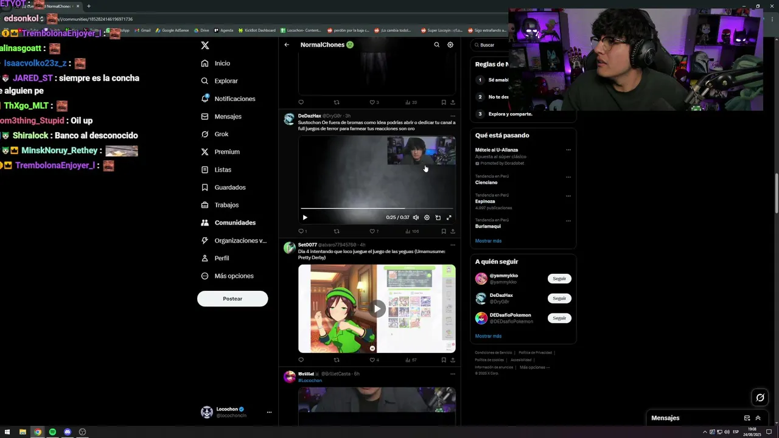Open Perfil in the sidebar
779x438 pixels.
(215, 258)
